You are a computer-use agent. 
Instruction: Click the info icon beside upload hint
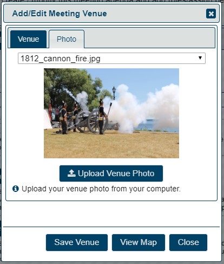(x=16, y=189)
